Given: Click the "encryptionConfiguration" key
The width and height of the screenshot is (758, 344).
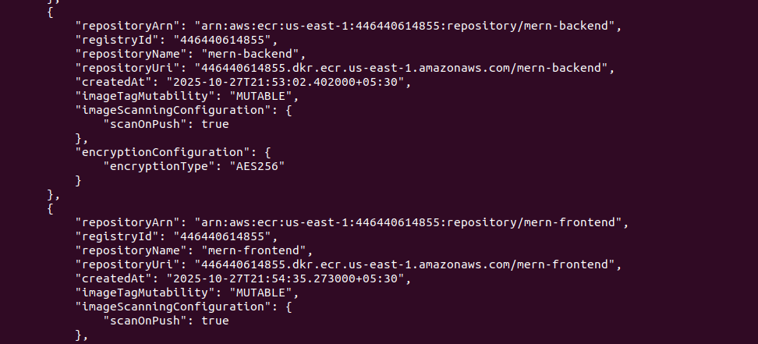Looking at the screenshot, I should coord(163,152).
